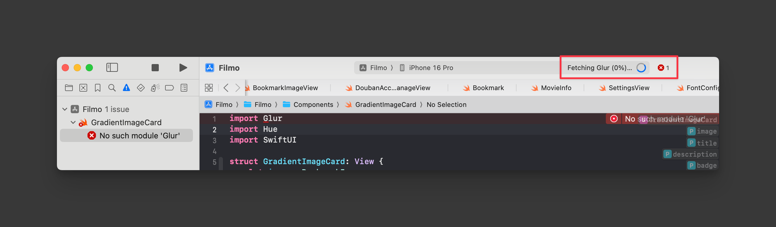This screenshot has height=227, width=776.
Task: Stop the running build
Action: pyautogui.click(x=155, y=68)
